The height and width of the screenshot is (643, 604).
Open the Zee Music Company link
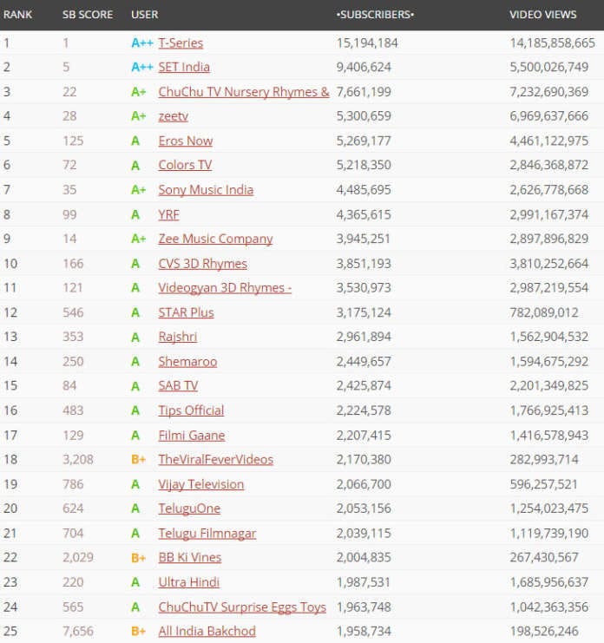tap(216, 239)
